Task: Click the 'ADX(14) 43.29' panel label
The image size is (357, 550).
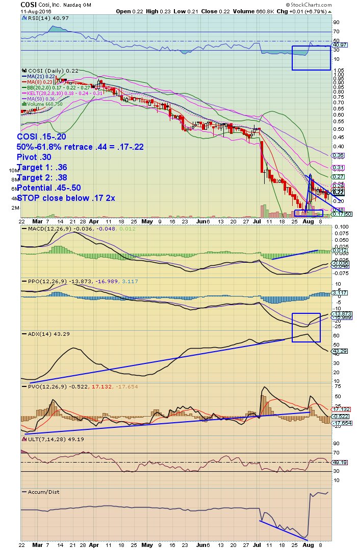Action: [48, 334]
